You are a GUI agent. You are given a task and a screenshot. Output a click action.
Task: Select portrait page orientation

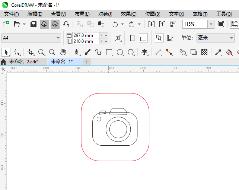[132, 38]
